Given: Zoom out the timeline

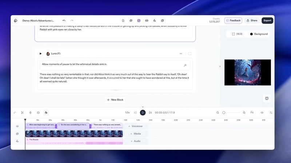Looking at the screenshot, I should coord(218,113).
